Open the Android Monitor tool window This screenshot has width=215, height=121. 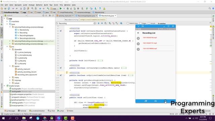37,111
